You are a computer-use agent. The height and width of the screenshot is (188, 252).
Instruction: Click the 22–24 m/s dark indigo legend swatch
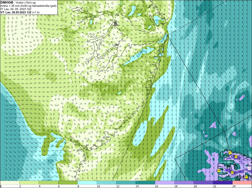(x=223, y=183)
